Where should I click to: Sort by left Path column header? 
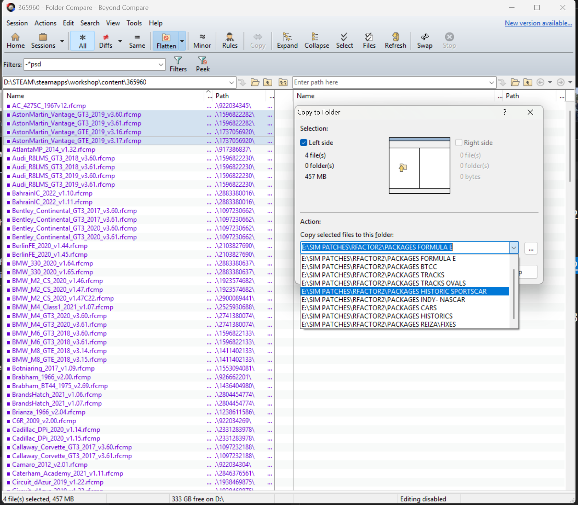click(x=240, y=96)
